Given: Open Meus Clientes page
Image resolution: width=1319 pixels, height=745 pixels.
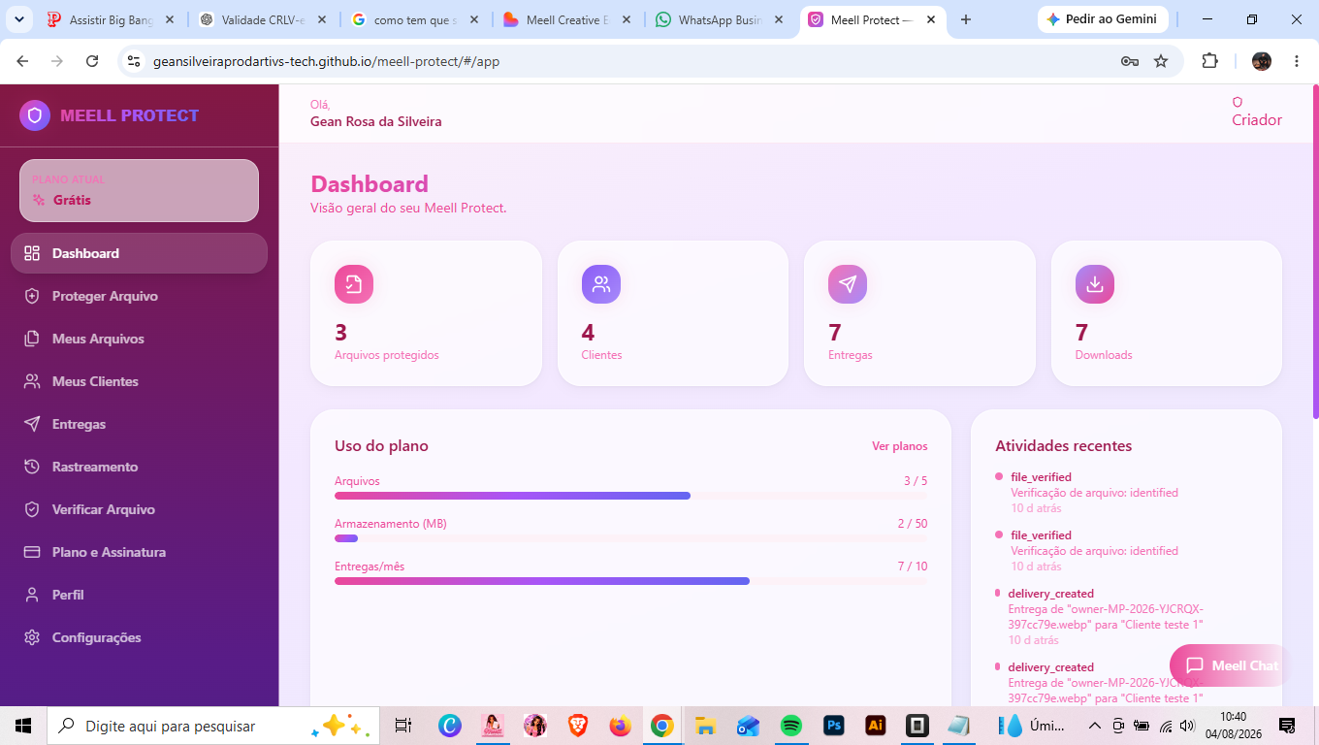Looking at the screenshot, I should point(139,381).
